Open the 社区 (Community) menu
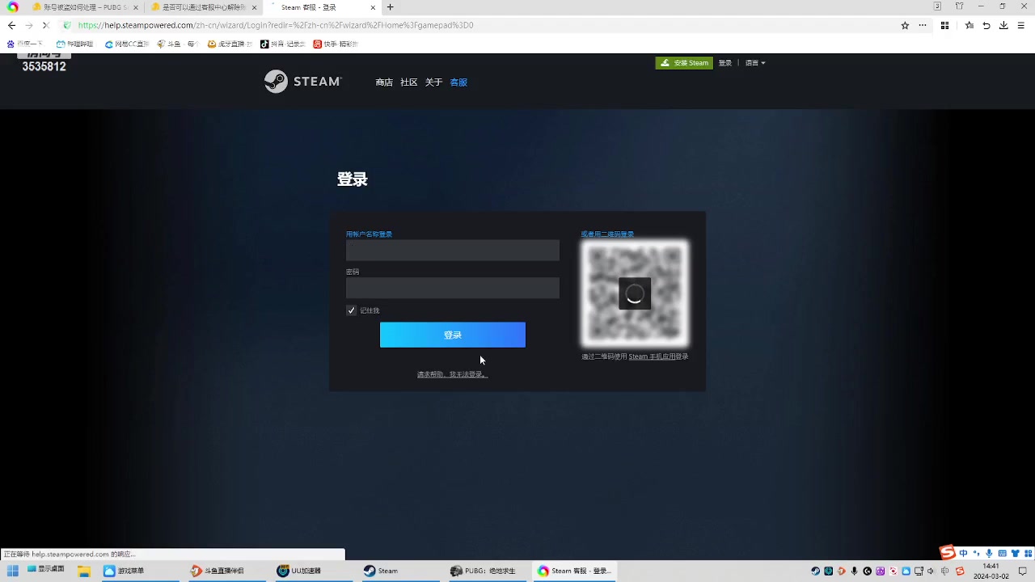 tap(409, 82)
